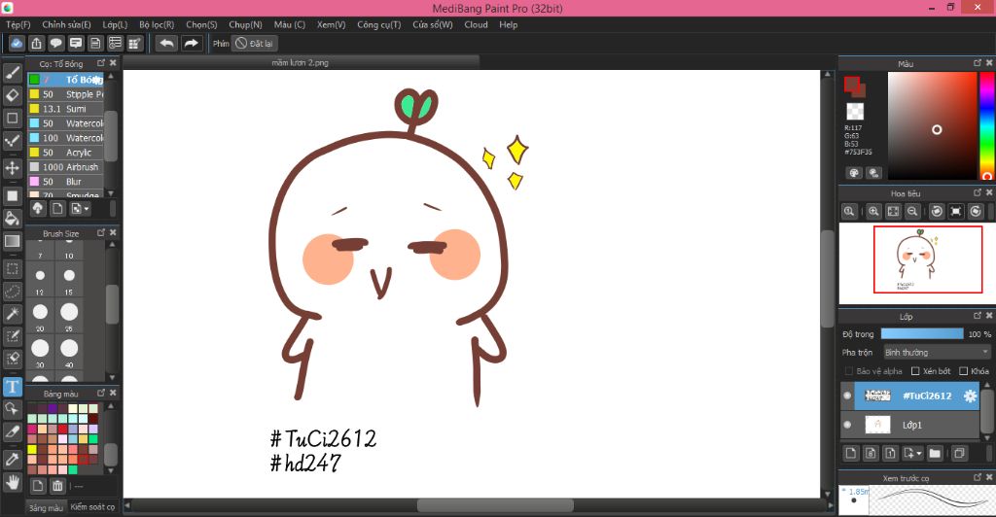Click the Redo arrow in the toolbar
Image resolution: width=996 pixels, height=517 pixels.
191,43
